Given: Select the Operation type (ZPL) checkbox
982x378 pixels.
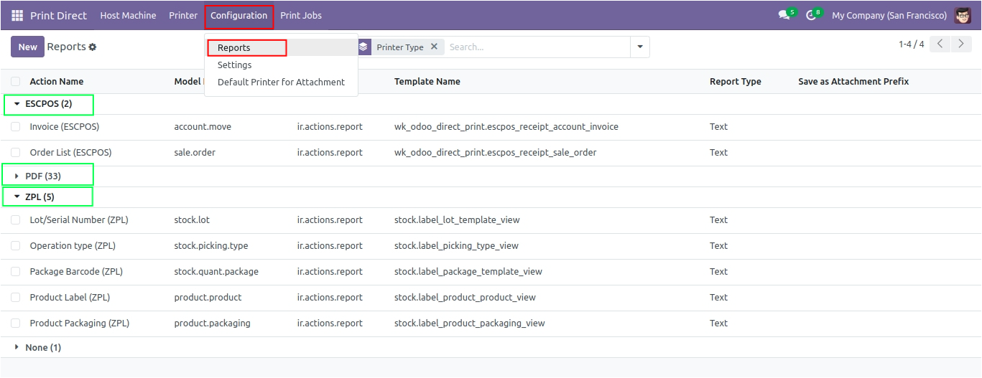Looking at the screenshot, I should click(15, 246).
